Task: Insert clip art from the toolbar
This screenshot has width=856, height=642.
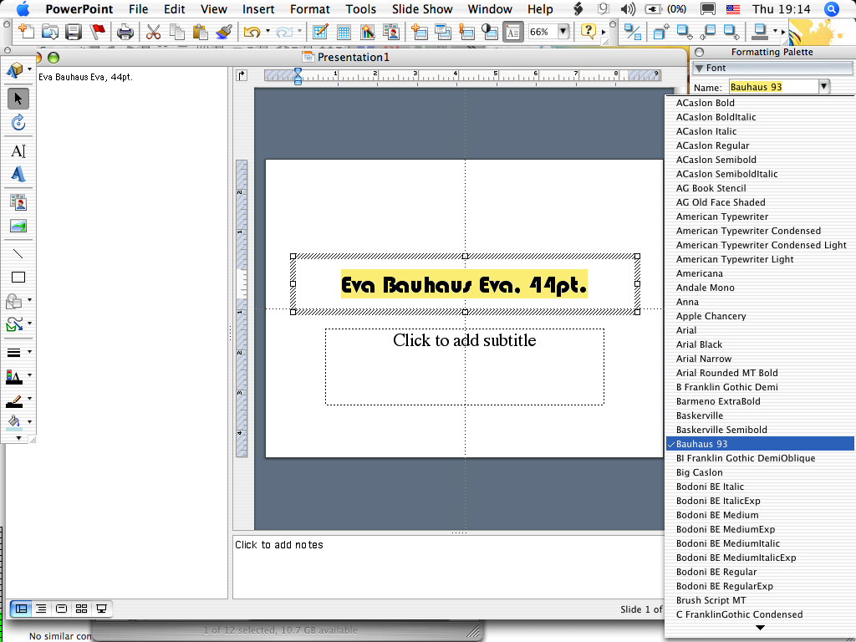Action: 391,32
